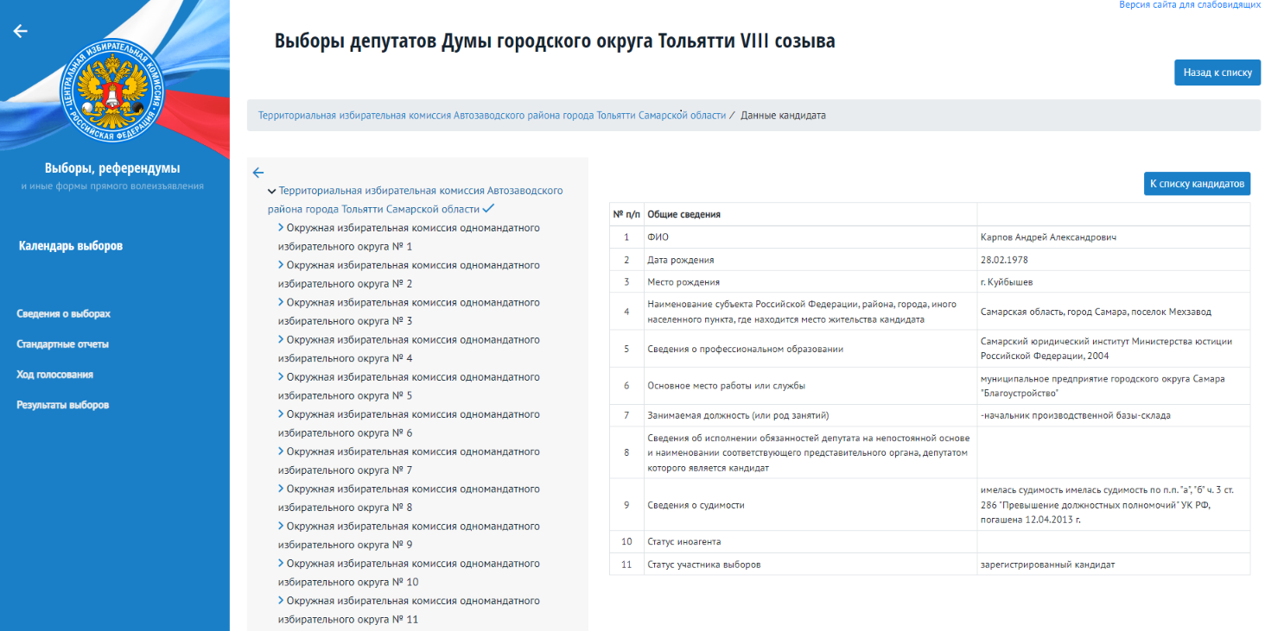
Task: Open Календарь выборов in sidebar
Action: 71,246
